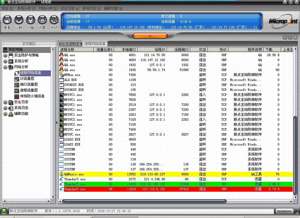Image resolution: width=300 pixels, height=218 pixels.
Task: Click the remote IP 58.59.1.74 cell
Action: pos(156,70)
